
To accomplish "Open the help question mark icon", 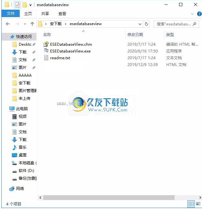I will point(199,14).
